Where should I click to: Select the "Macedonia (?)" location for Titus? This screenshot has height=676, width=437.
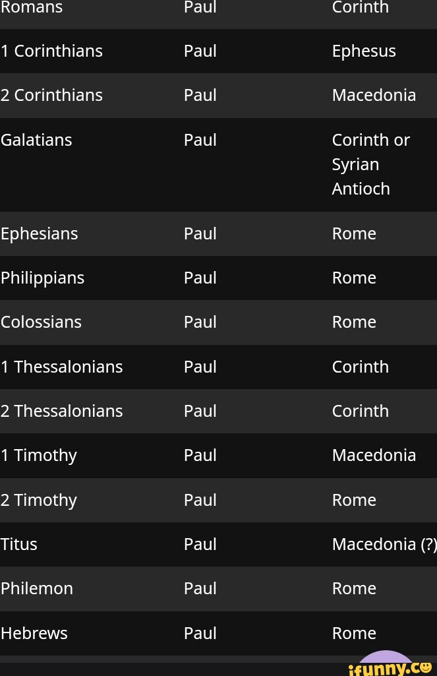tap(384, 544)
